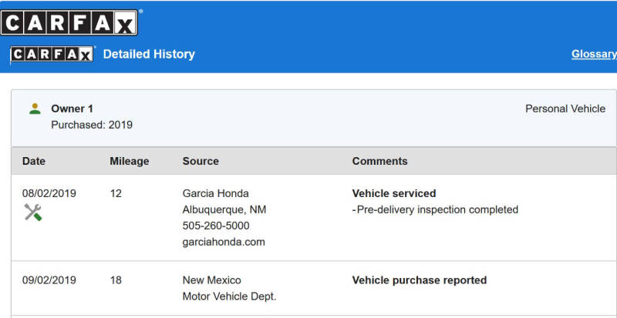617x318 pixels.
Task: Click the small CARFAX logo beside Detailed History
Action: tap(52, 54)
